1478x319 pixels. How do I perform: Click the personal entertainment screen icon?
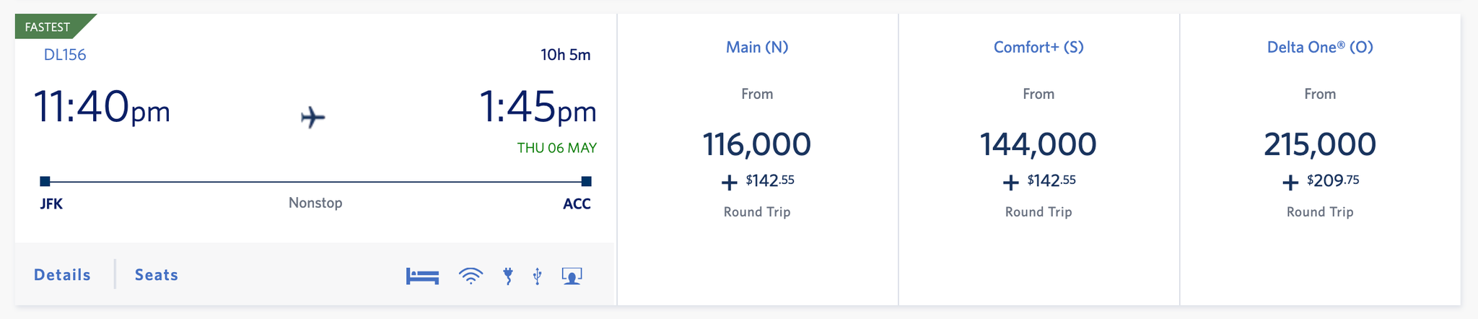572,276
